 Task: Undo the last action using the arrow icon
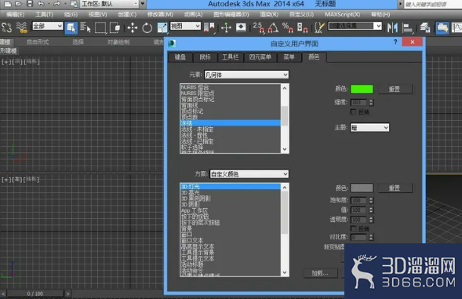click(x=42, y=4)
